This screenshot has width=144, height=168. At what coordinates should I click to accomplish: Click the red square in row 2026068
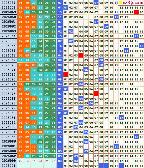coord(81,55)
